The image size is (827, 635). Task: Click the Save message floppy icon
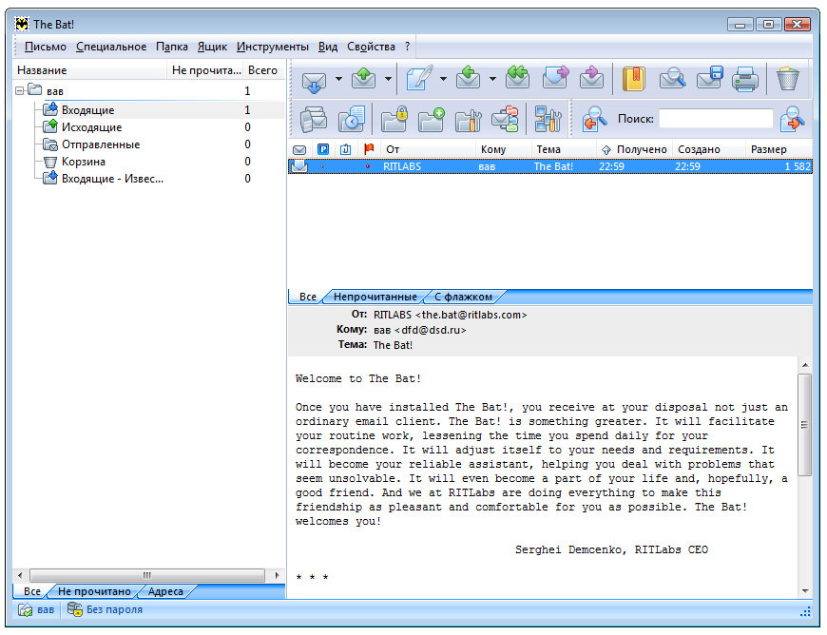pyautogui.click(x=709, y=79)
